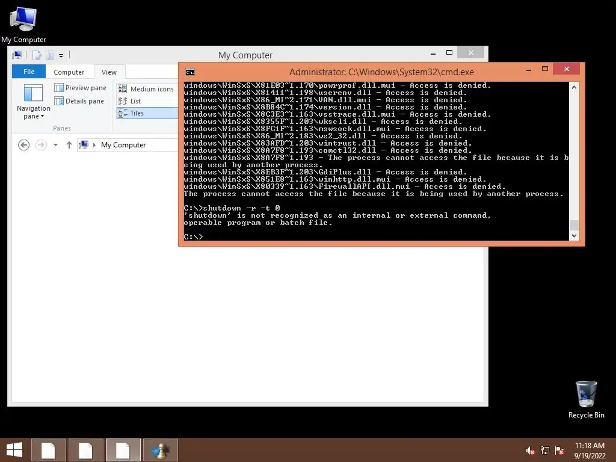The width and height of the screenshot is (616, 462).
Task: Click the cmd scrollbar thumb
Action: tap(574, 225)
